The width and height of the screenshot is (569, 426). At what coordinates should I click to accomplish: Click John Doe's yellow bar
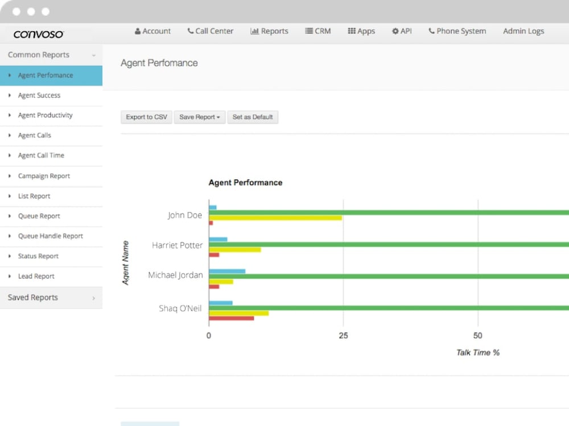(275, 218)
